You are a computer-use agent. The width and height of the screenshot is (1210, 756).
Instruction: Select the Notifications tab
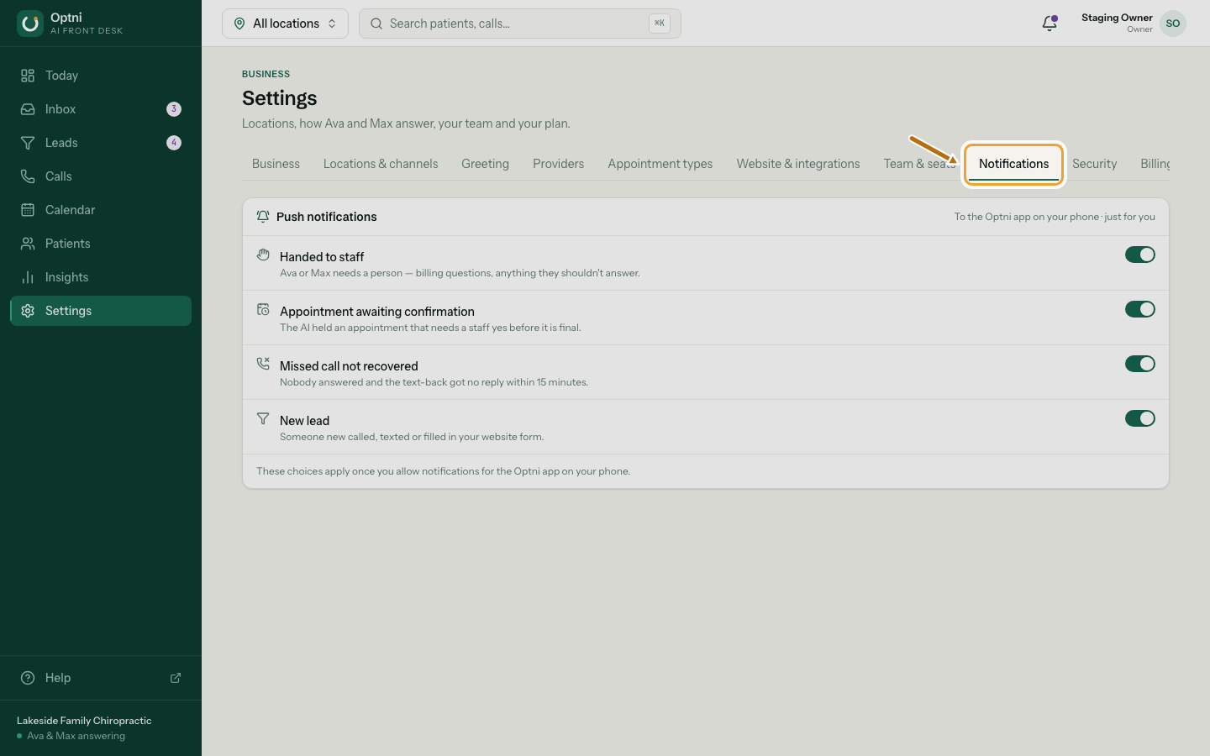point(1013,164)
